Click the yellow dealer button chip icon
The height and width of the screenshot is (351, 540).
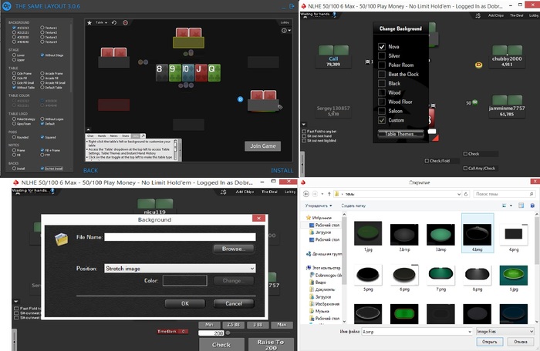pyautogui.click(x=479, y=65)
